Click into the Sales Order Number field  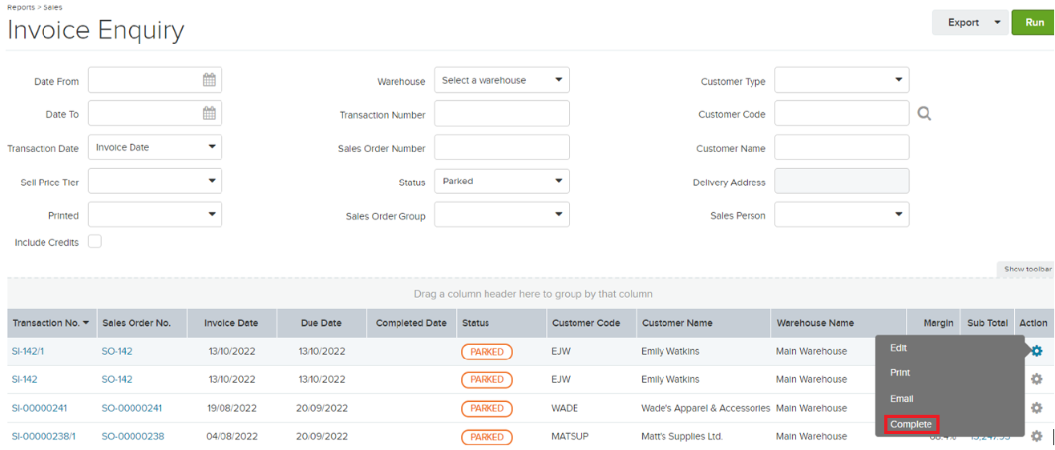(x=502, y=147)
